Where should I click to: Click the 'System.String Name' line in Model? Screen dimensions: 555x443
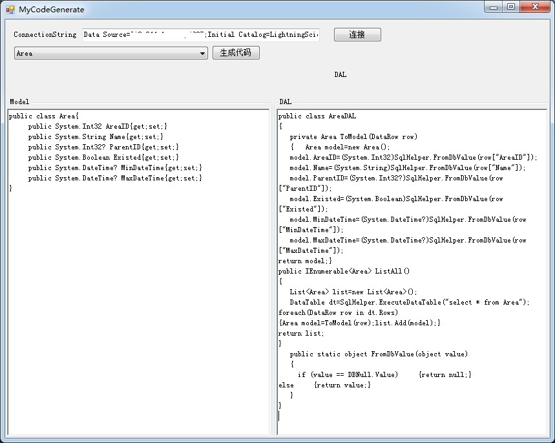tap(96, 137)
